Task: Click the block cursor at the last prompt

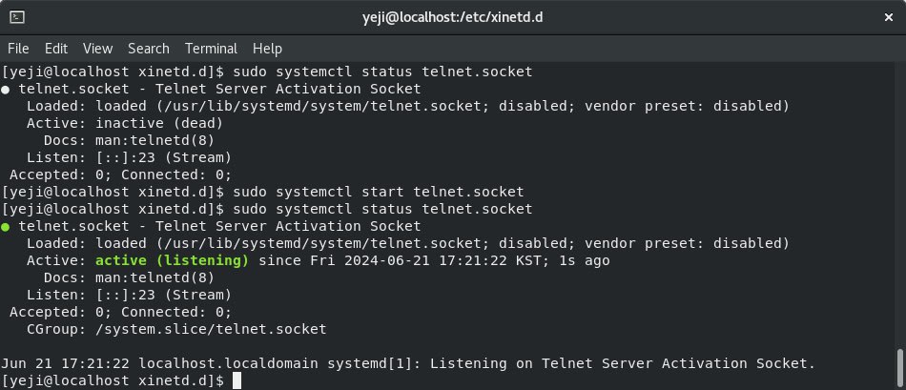Action: pyautogui.click(x=237, y=380)
